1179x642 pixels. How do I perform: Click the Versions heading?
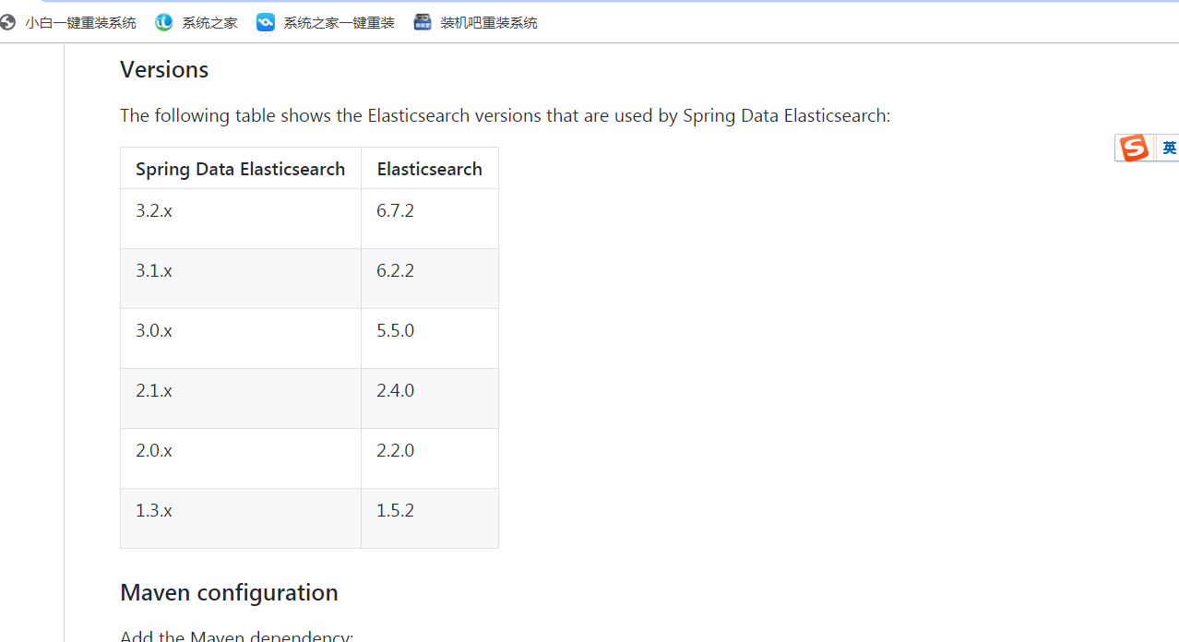click(x=164, y=70)
